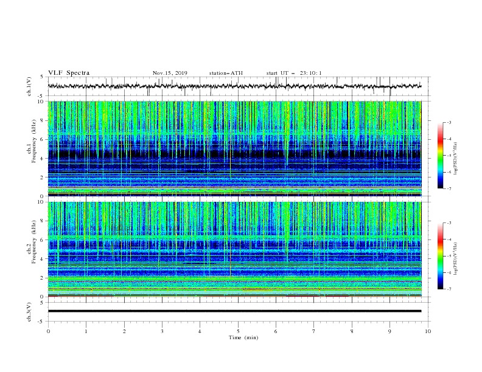
Task: Select the date label "Nov.15, 2019"
Action: tap(170, 73)
